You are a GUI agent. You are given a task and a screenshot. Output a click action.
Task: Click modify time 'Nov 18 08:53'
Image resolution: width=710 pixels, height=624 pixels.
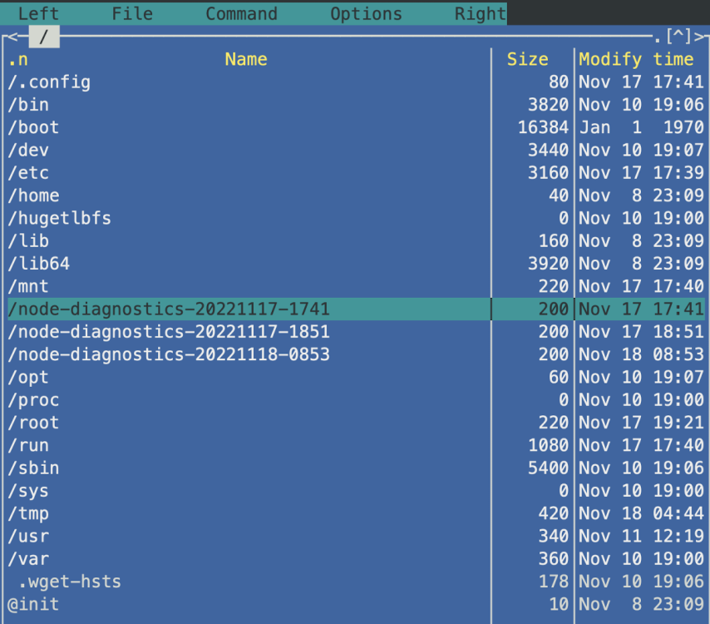[642, 354]
